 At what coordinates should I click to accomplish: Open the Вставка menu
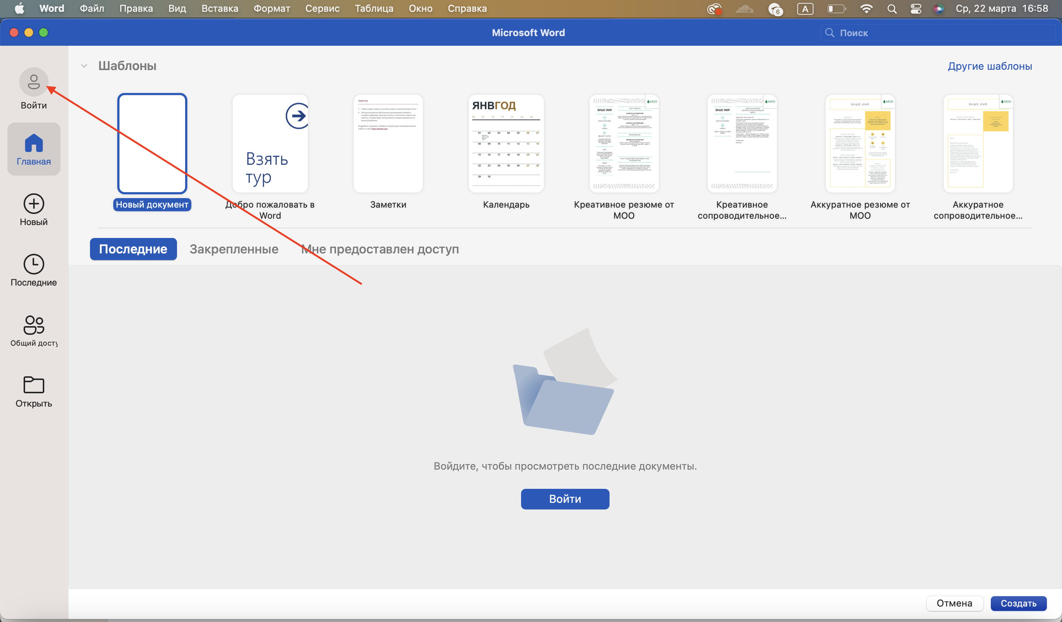(219, 9)
